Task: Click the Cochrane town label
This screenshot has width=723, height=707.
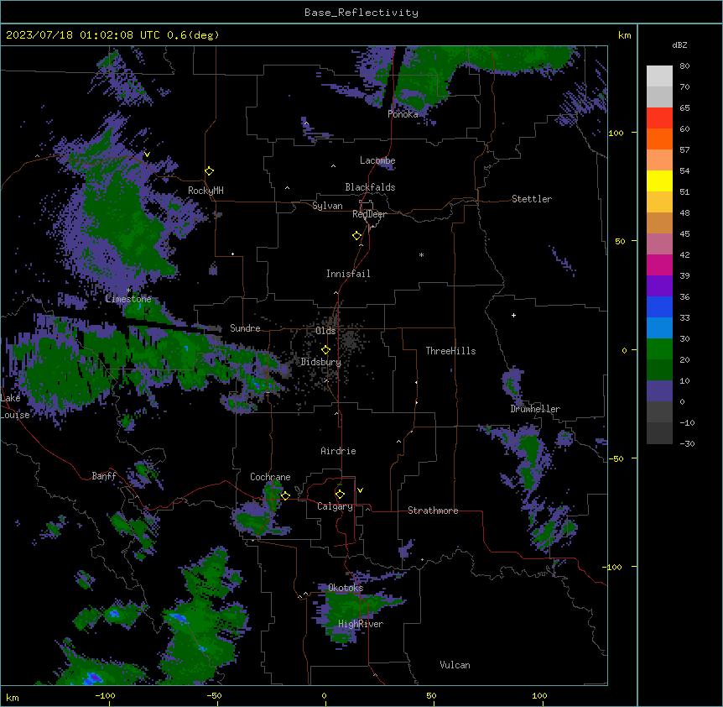Action: tap(270, 477)
